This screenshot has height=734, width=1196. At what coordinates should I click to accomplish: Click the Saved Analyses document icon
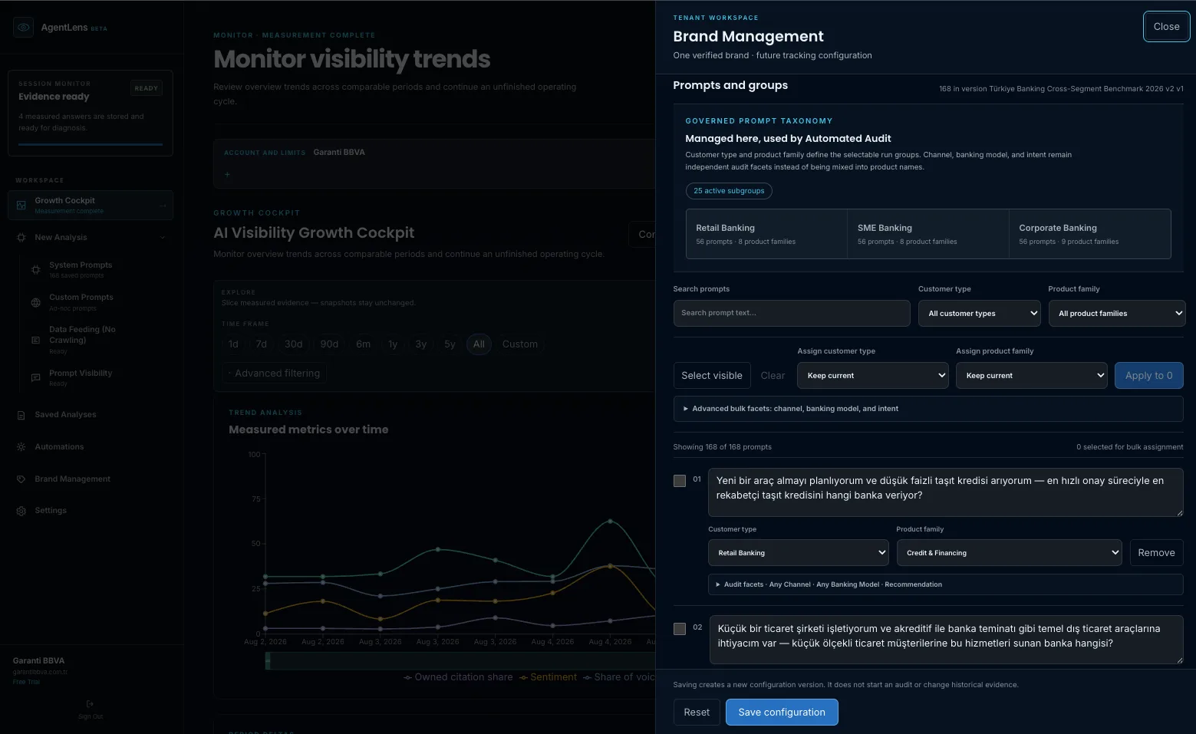tap(21, 415)
